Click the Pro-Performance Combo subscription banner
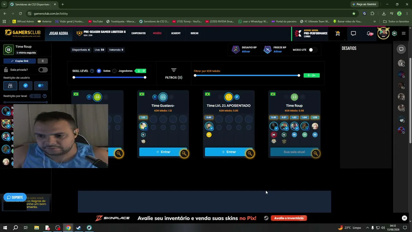Viewport: 412px width, 232px height. 311,33
